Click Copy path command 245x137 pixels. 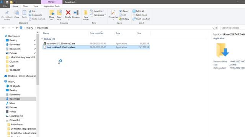35,15
